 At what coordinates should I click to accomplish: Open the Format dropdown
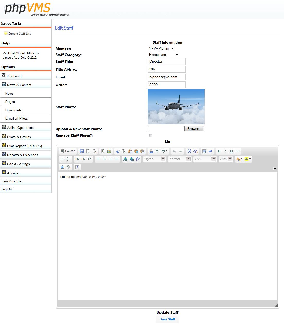point(180,159)
